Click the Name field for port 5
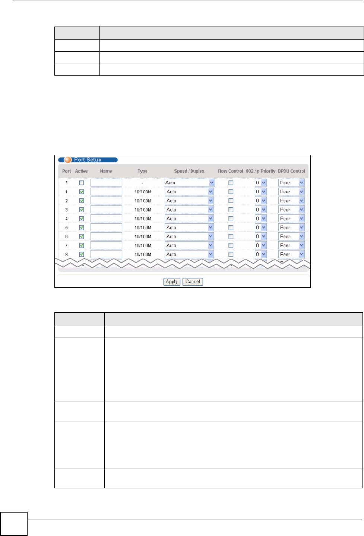The width and height of the screenshot is (364, 536). [106, 227]
